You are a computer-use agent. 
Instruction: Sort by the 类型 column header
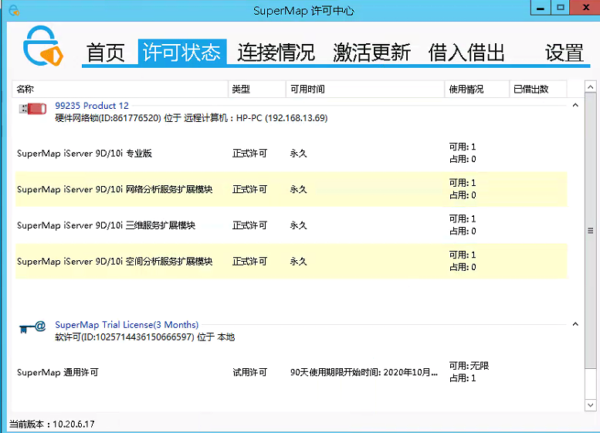[x=257, y=89]
